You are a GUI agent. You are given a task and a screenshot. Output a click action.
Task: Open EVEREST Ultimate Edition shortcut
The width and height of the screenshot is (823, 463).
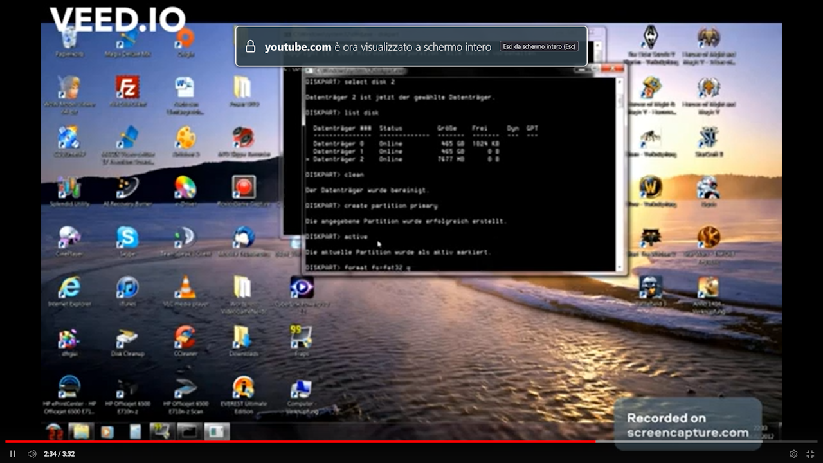click(x=243, y=388)
